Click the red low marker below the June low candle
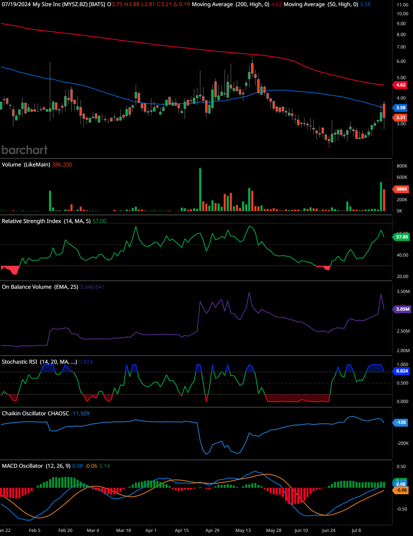Screen dimensions: 413x536 (329, 146)
